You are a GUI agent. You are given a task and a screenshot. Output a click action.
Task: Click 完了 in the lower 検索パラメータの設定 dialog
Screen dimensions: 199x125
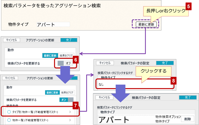tap(188, 97)
